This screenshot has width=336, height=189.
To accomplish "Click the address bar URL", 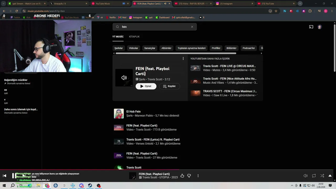I will (x=46, y=11).
